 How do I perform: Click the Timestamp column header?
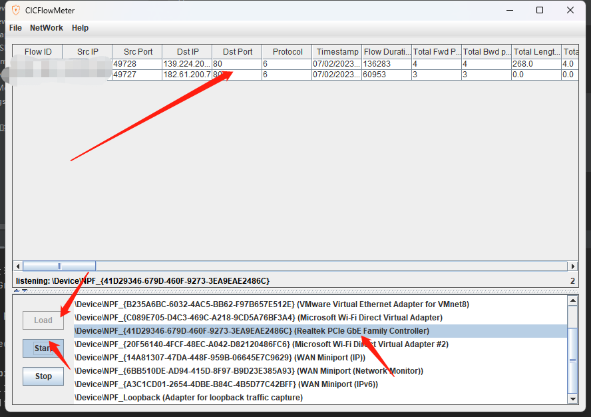(337, 51)
